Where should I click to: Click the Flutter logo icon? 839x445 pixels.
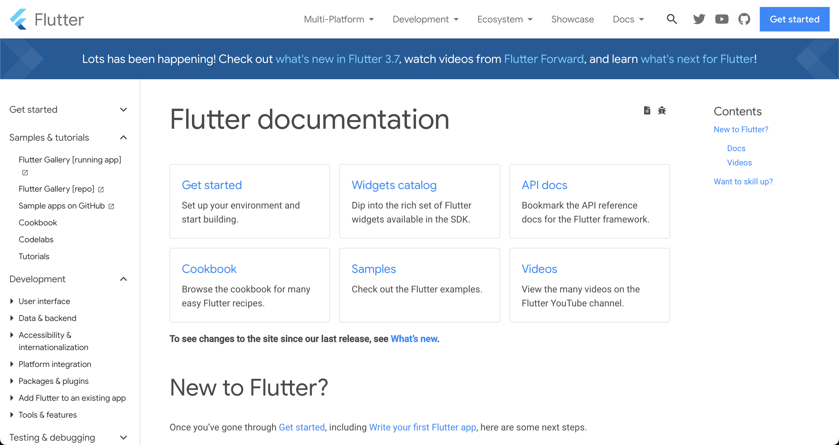pos(18,19)
